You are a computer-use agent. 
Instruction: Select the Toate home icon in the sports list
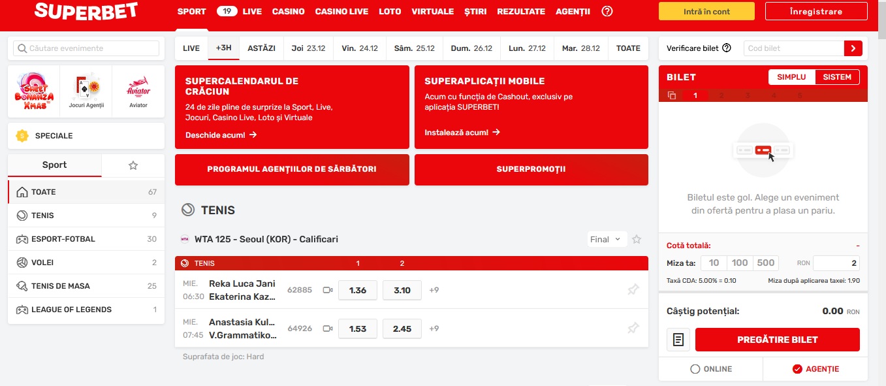tap(22, 192)
